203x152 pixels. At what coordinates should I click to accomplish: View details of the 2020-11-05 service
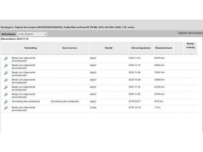coord(6,95)
